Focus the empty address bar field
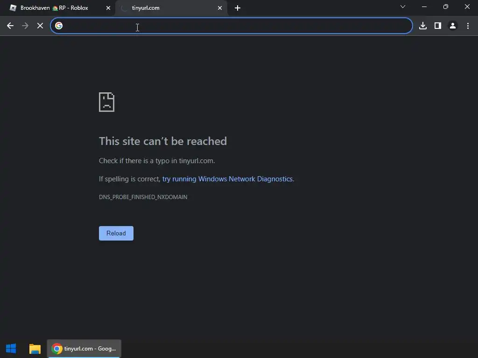The image size is (478, 358). coord(232,26)
